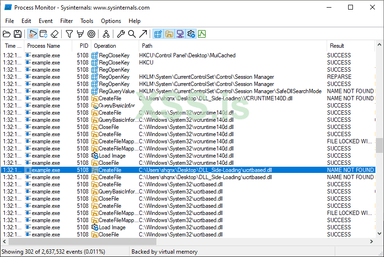Click the vertical scrollbar down arrow

pos(379,234)
